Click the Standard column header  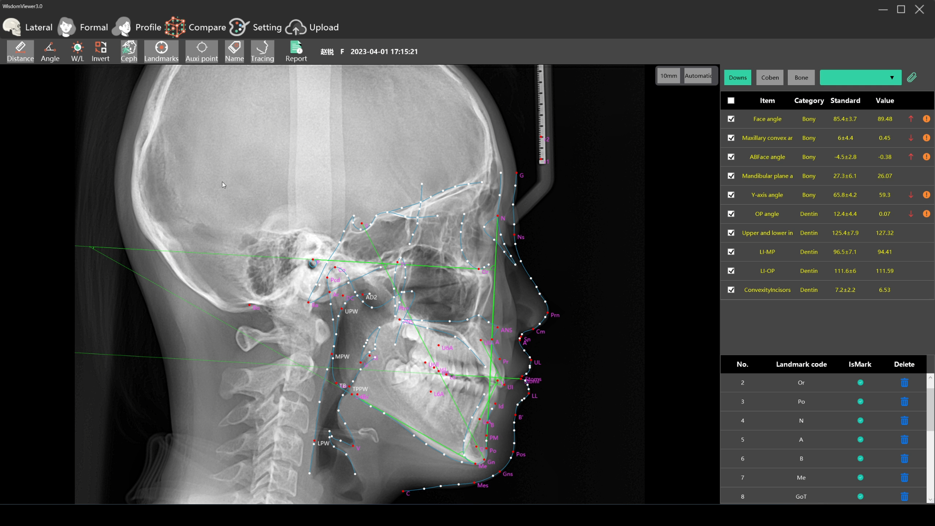tap(845, 100)
